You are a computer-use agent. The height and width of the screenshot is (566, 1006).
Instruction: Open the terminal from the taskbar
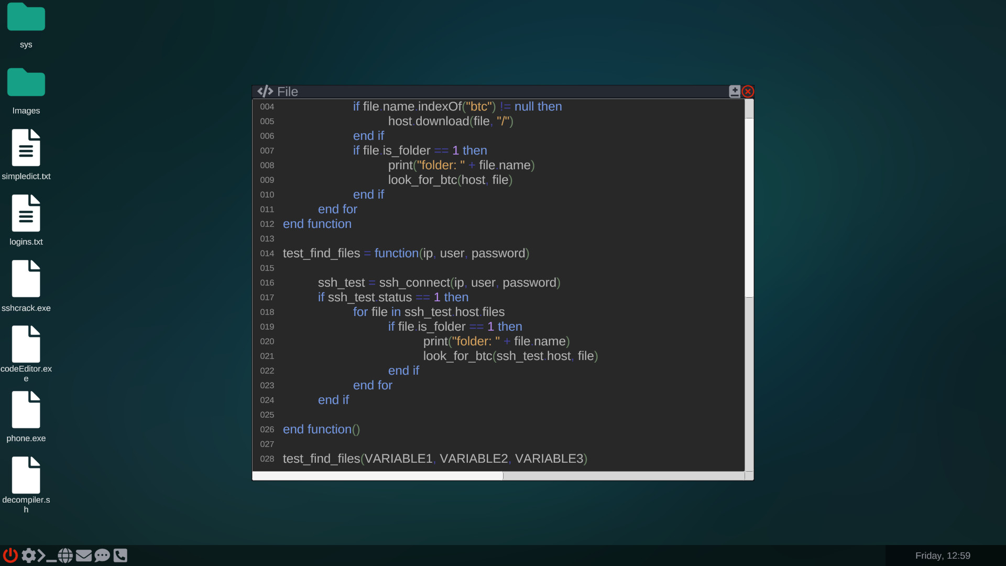47,556
